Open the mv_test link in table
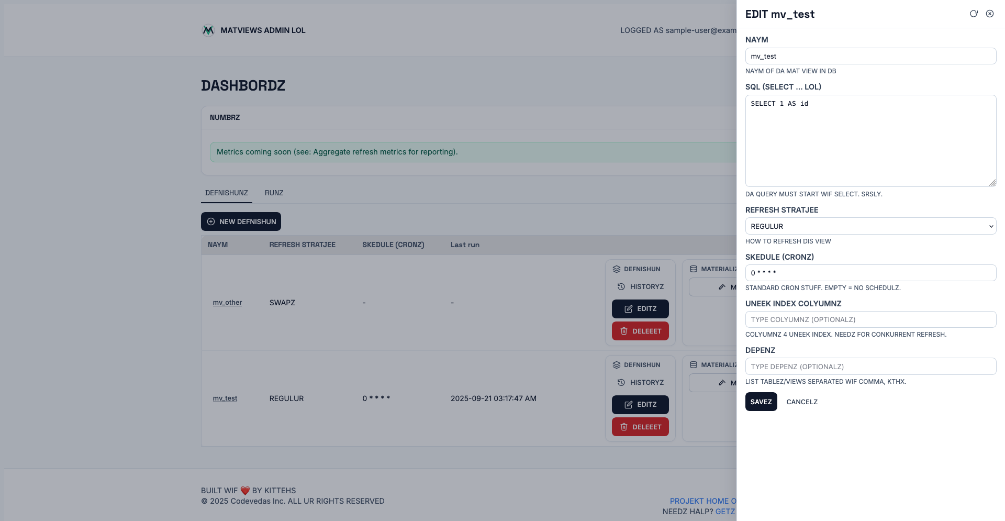This screenshot has height=521, width=1005. click(x=225, y=398)
